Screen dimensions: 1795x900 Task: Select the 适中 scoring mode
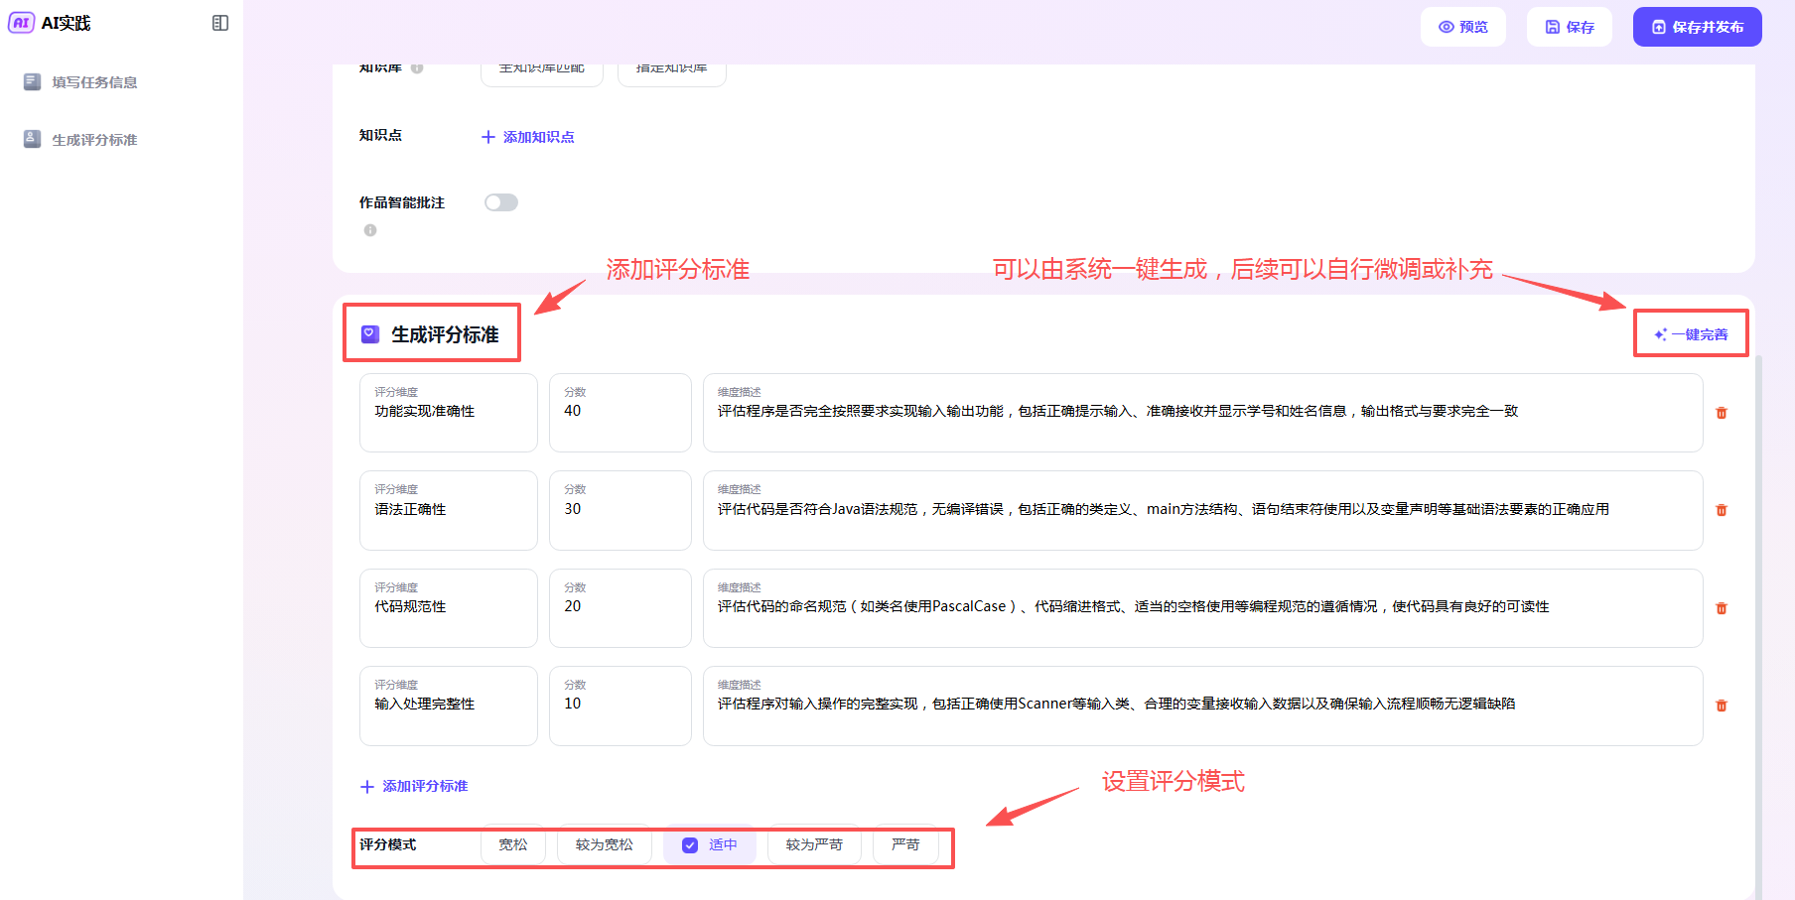[x=710, y=845]
